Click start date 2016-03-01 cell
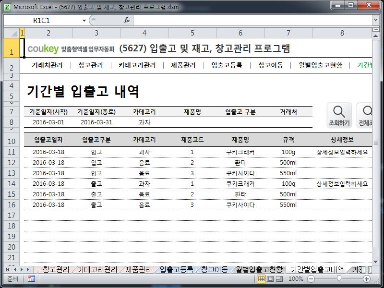 coord(48,122)
